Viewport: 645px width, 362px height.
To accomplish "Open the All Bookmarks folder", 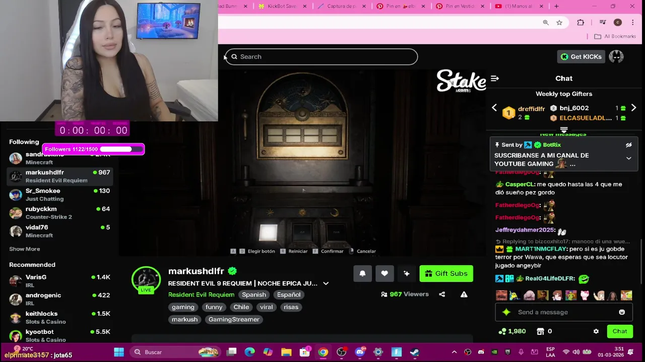I will coord(615,36).
